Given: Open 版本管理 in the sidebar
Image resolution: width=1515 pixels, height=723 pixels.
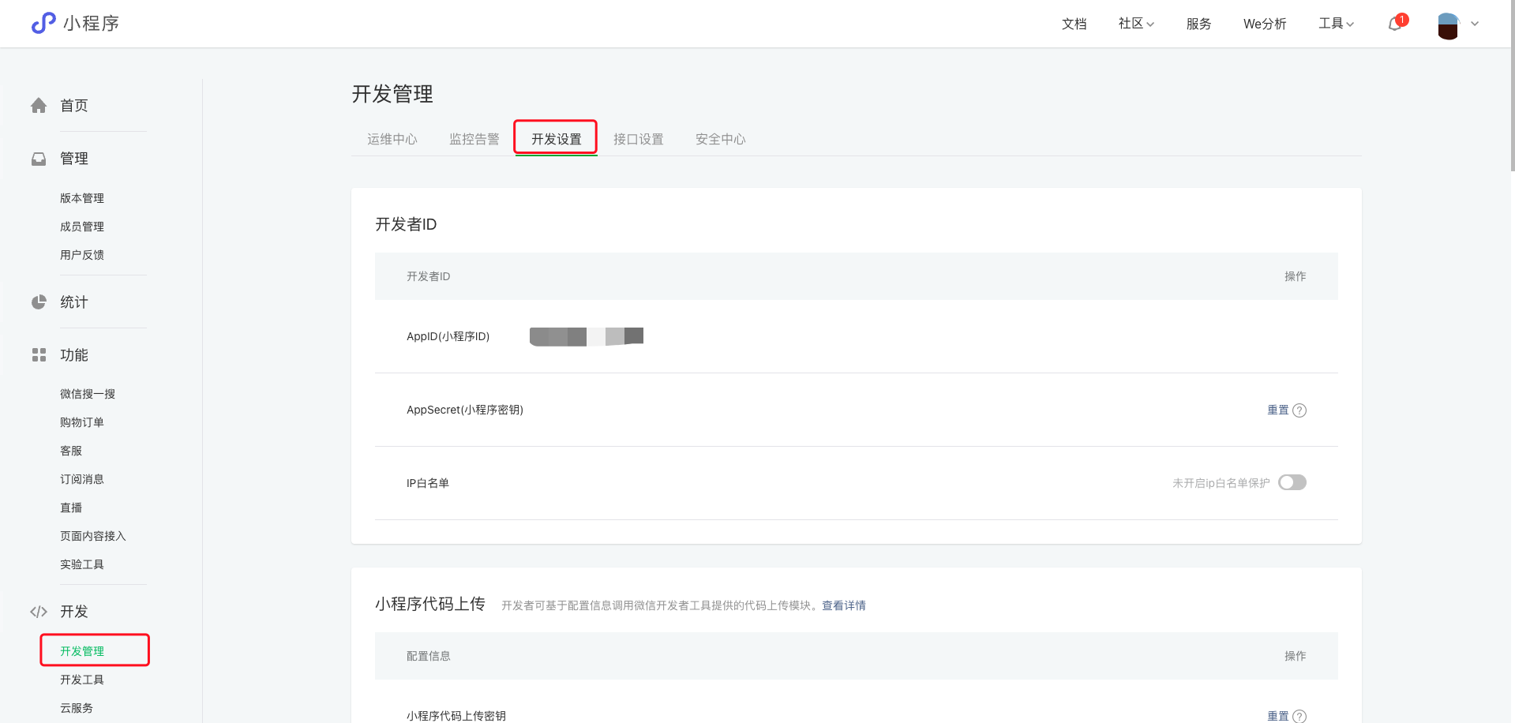Looking at the screenshot, I should (x=82, y=198).
